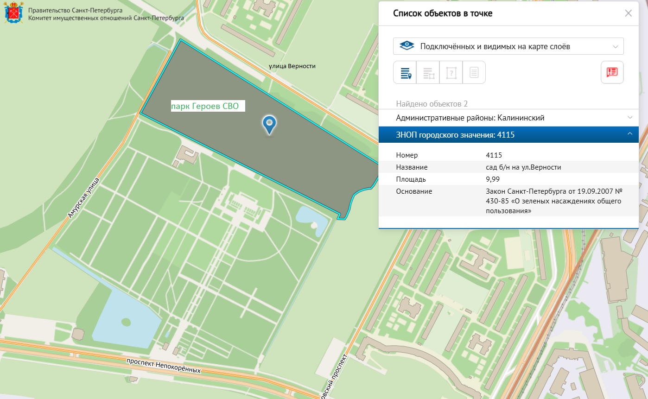The image size is (648, 399).
Task: Open the visible layers filter dropdown
Action: click(x=508, y=46)
